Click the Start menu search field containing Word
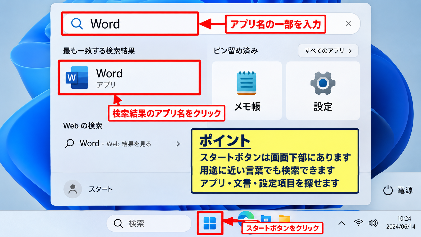 tap(211, 24)
